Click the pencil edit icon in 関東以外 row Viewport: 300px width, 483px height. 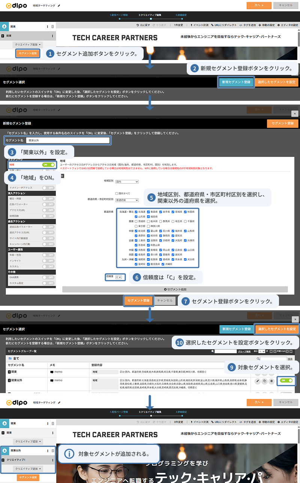click(x=257, y=381)
